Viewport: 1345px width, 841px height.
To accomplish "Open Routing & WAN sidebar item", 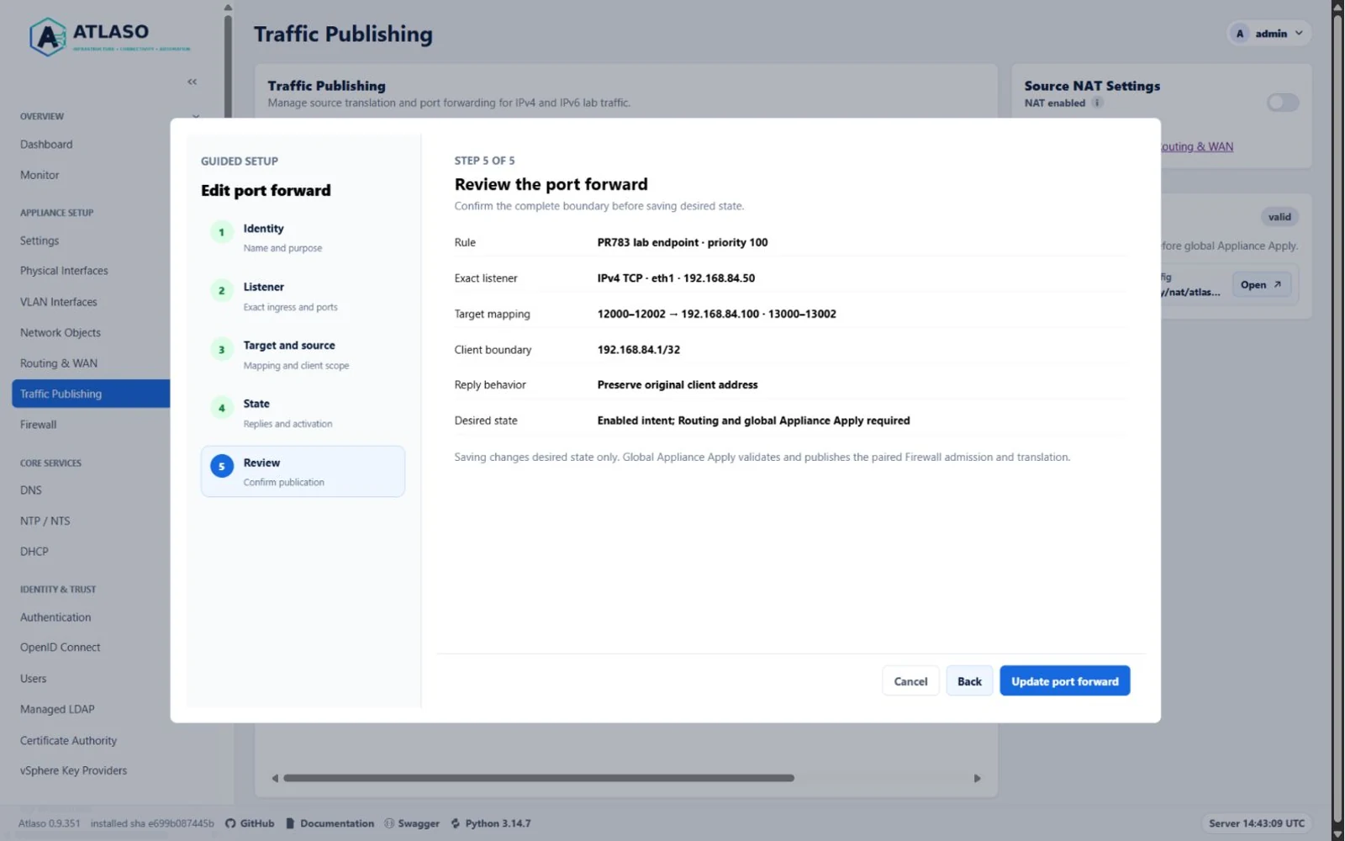I will point(59,363).
